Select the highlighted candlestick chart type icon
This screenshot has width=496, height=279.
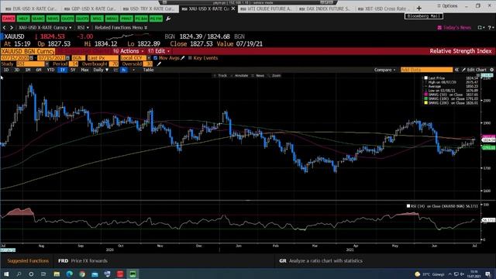124,70
